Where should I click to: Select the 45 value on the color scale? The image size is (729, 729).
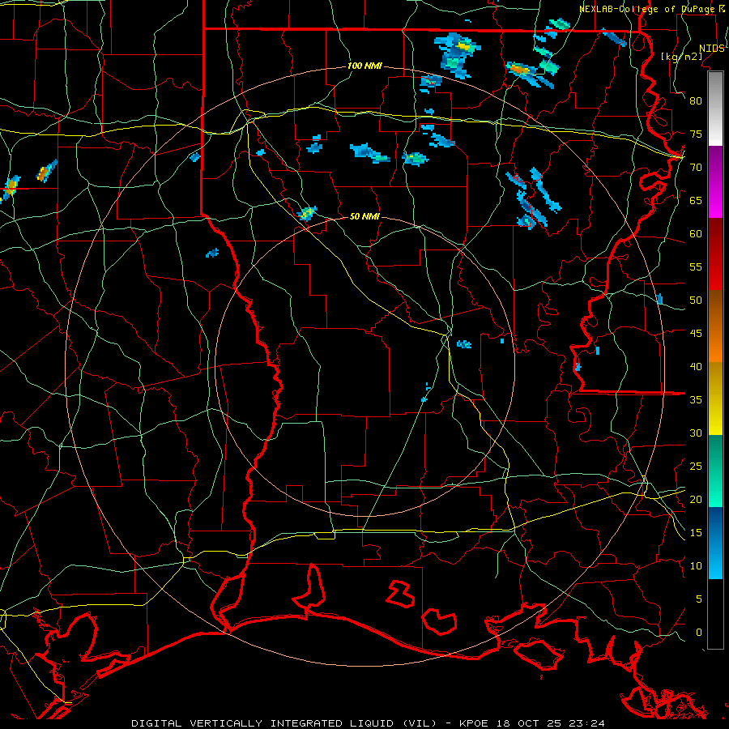pyautogui.click(x=696, y=334)
